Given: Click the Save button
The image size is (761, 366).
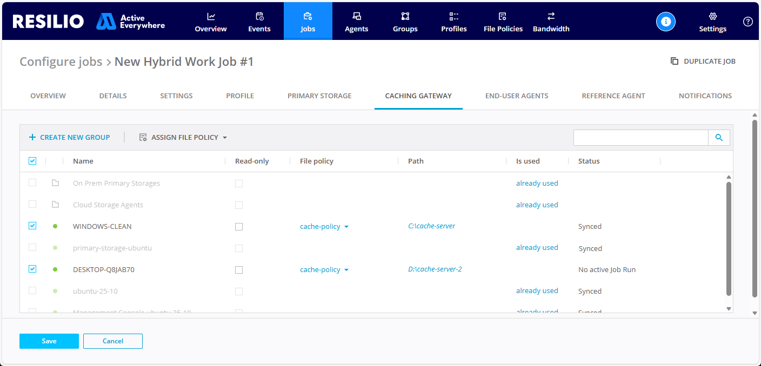Looking at the screenshot, I should (49, 341).
